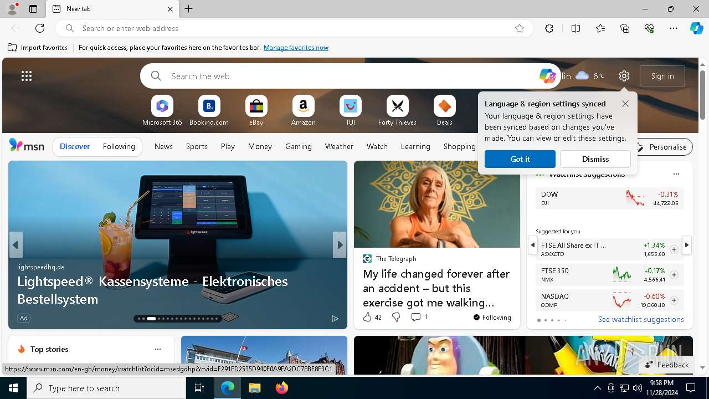Open the Gaming category
The image size is (709, 399).
coord(299,146)
